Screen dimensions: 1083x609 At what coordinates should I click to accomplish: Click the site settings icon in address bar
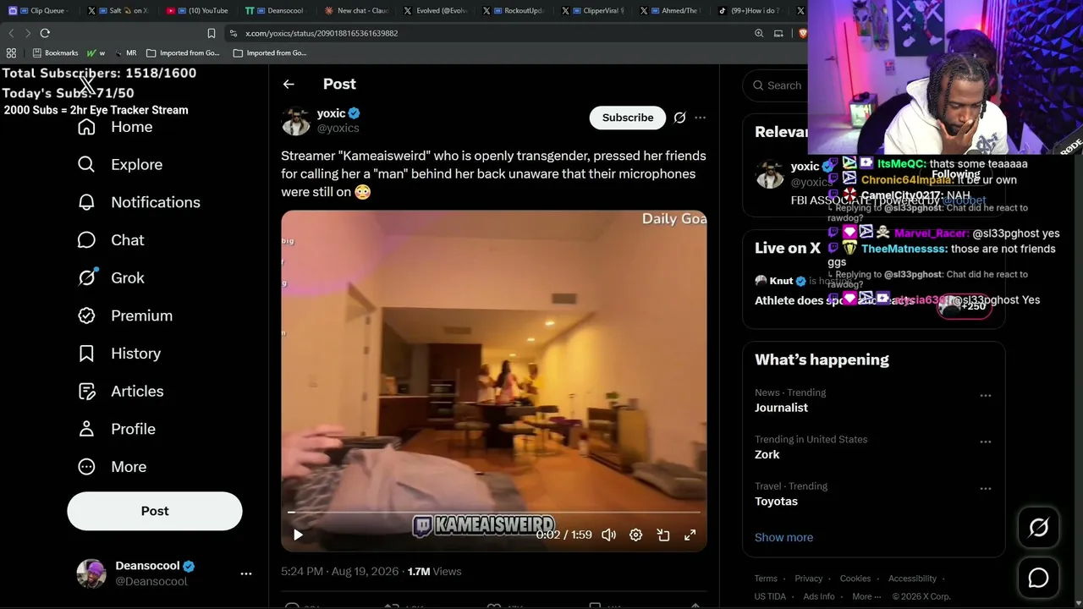233,33
